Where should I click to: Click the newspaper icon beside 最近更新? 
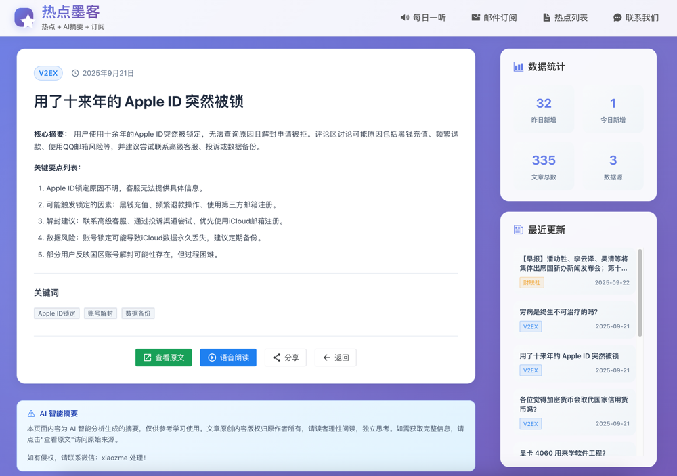518,230
